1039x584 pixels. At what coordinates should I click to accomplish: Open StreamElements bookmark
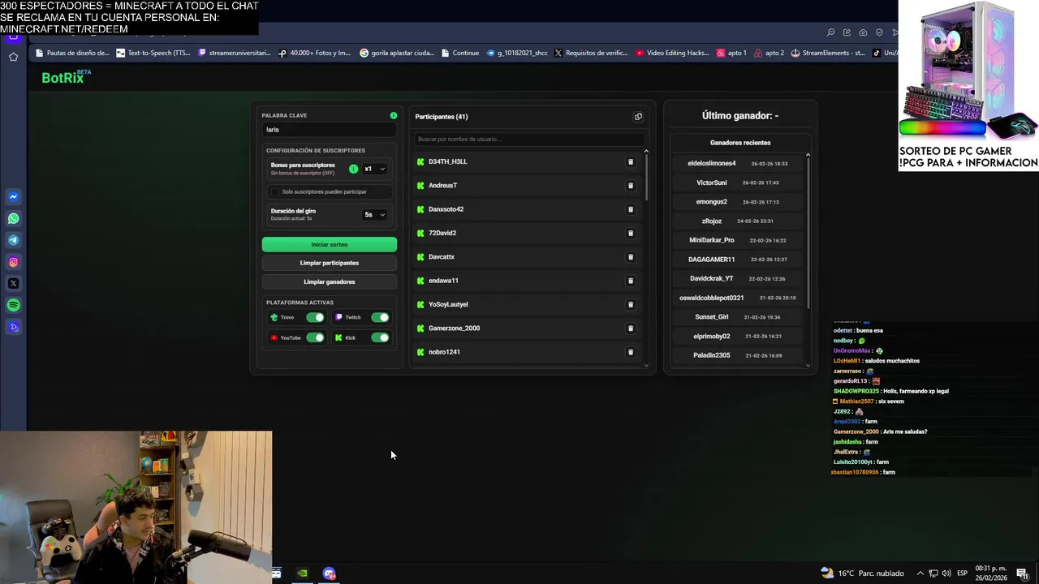(829, 53)
